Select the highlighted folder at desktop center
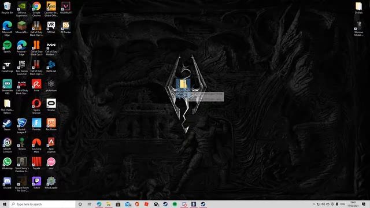 tap(183, 88)
